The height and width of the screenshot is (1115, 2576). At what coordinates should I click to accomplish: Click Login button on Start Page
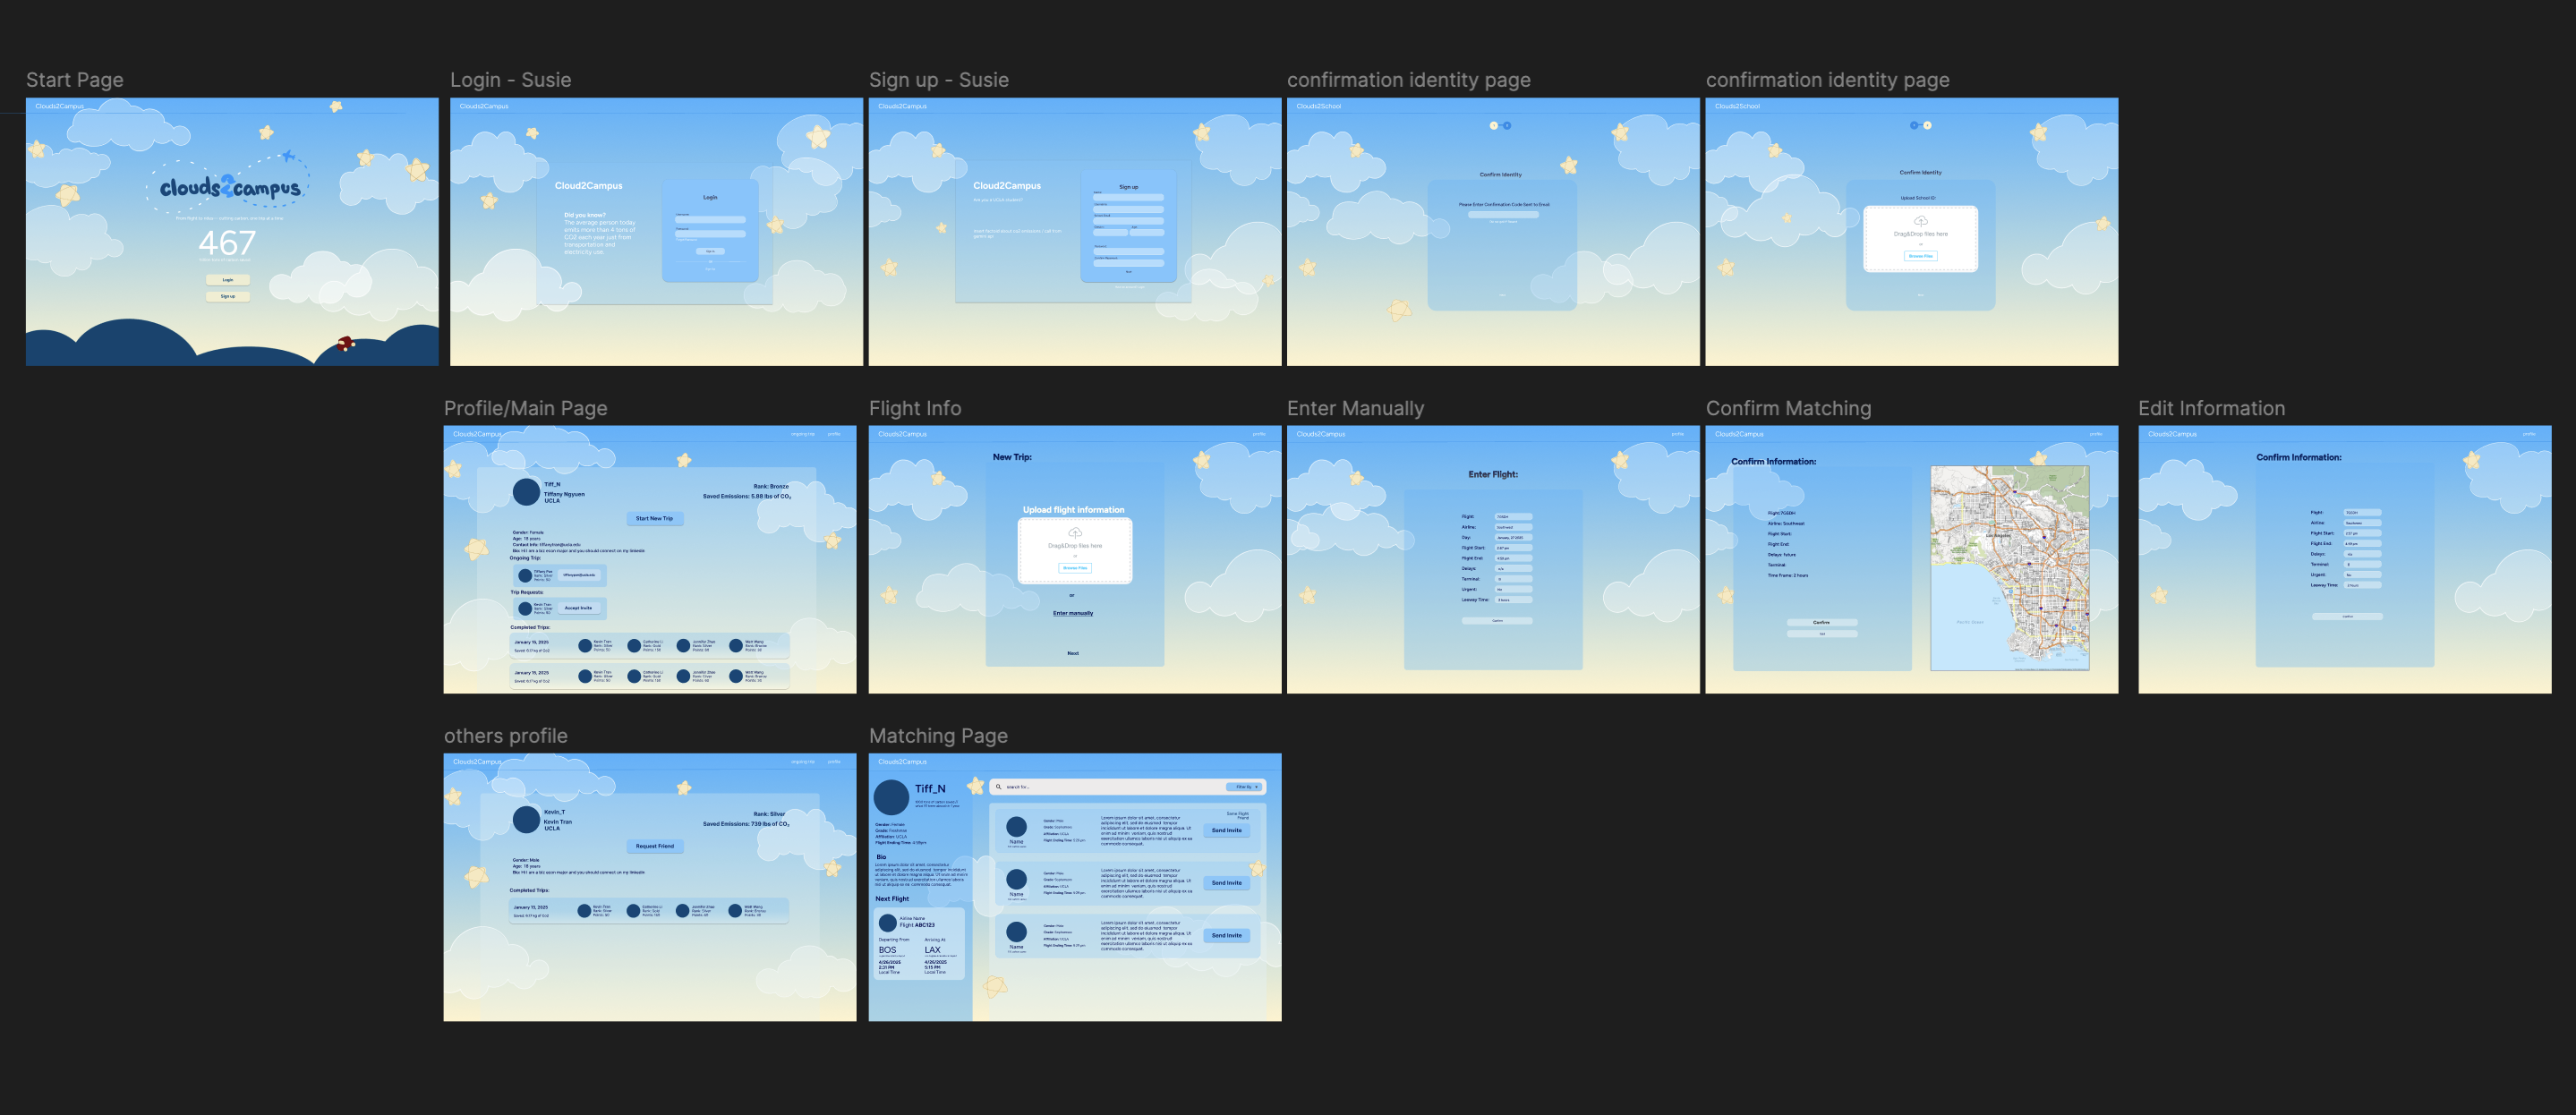[x=228, y=280]
